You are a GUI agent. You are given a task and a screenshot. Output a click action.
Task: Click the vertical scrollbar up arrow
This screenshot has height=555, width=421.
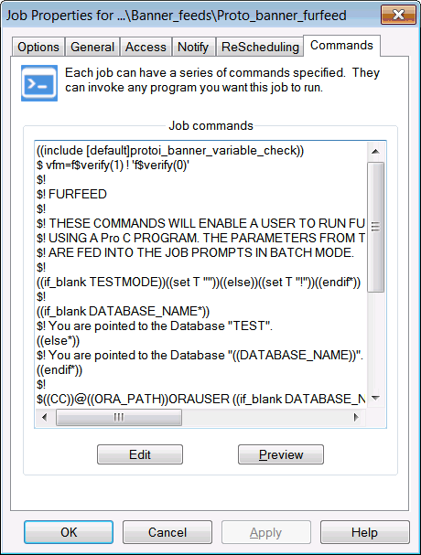pos(375,152)
